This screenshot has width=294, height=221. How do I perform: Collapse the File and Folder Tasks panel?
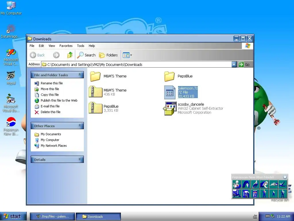click(x=80, y=75)
